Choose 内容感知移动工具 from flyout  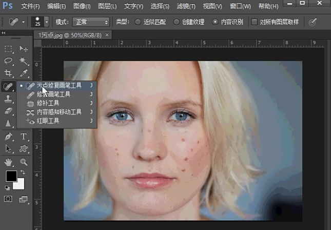[x=57, y=112]
